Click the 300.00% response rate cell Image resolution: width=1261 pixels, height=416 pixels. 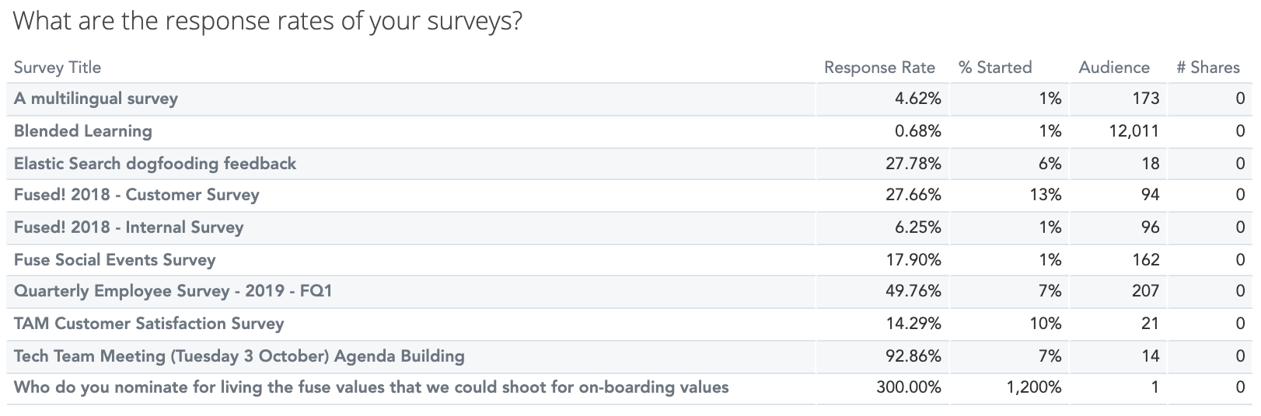908,387
